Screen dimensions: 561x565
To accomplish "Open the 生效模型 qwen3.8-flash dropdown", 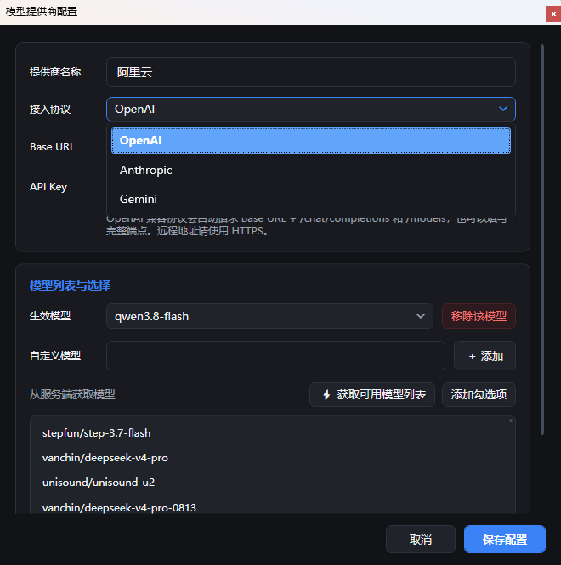I will pos(269,316).
